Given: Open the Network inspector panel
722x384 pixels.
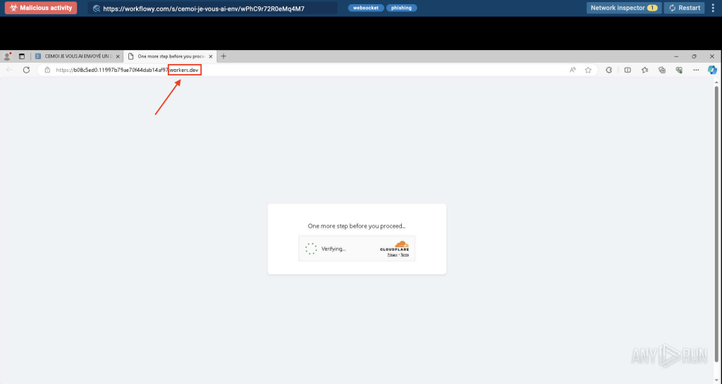Looking at the screenshot, I should (623, 8).
